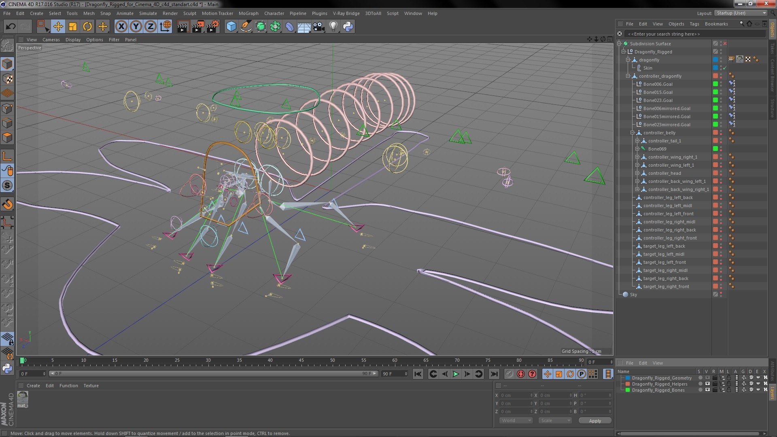Expand the controller_tail_1 node
Viewport: 777px width, 437px height.
(637, 141)
